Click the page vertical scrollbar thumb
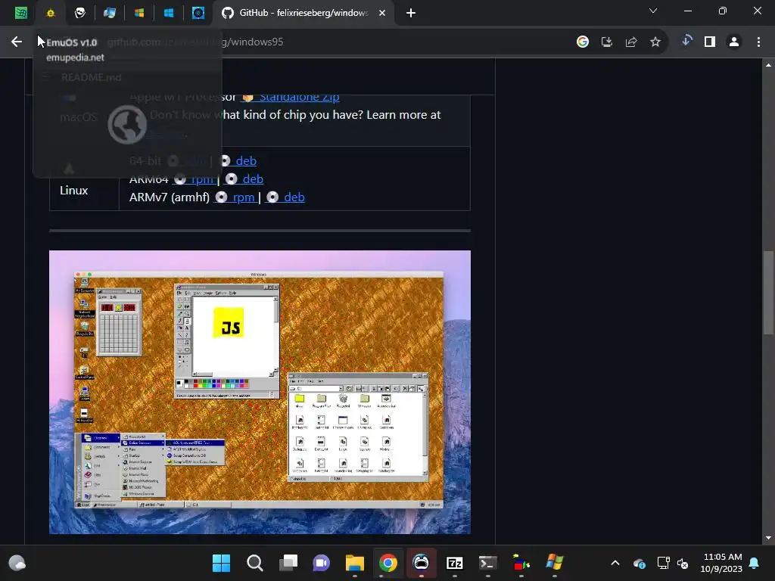775x581 pixels. pos(768,293)
